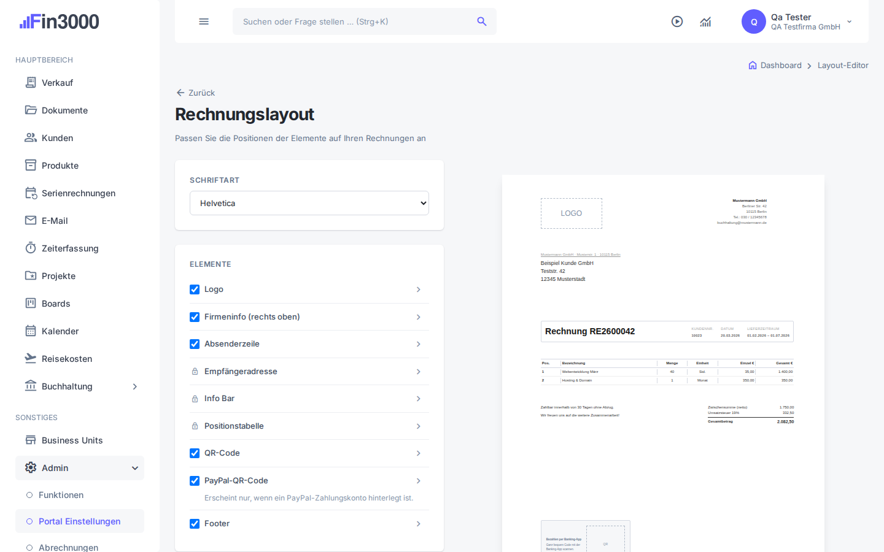Screen dimensions: 884x552
Task: Open the Kunden menu item
Action: point(80,138)
